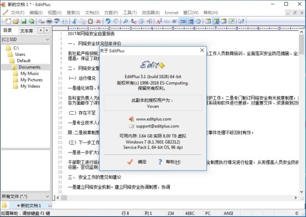Select the My Pictures folder
Screen dimensions: 306x217
point(32,80)
